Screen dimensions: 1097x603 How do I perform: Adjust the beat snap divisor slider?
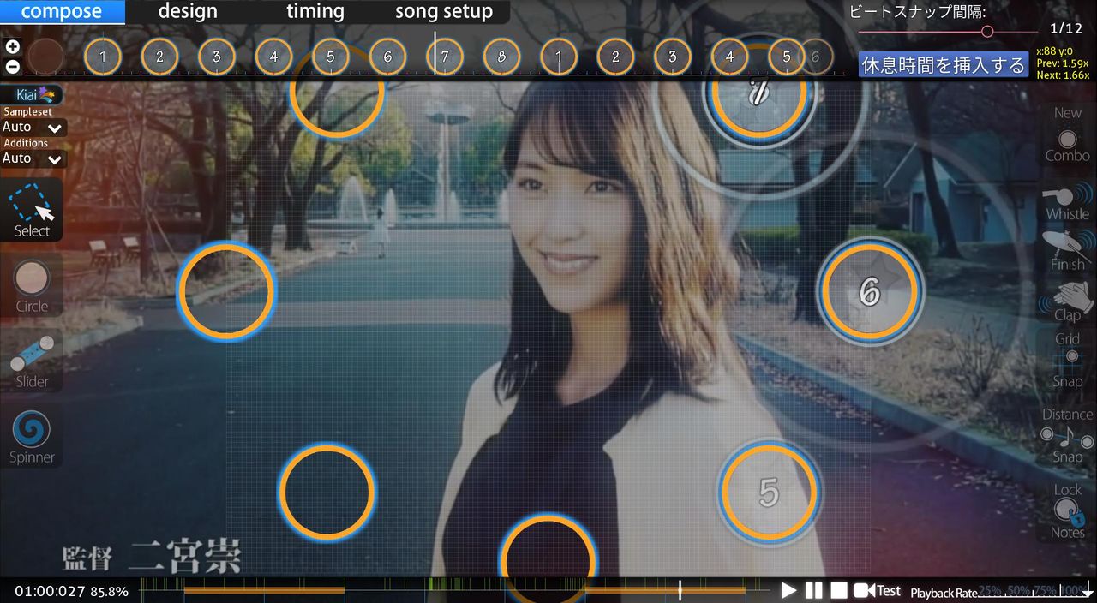[987, 32]
